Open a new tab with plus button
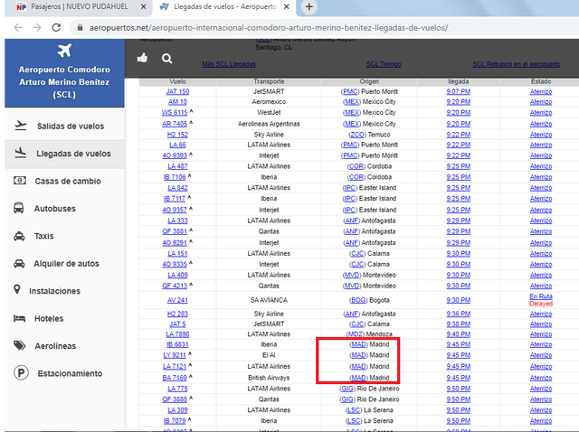Screen dimensions: 579x432 coord(309,6)
